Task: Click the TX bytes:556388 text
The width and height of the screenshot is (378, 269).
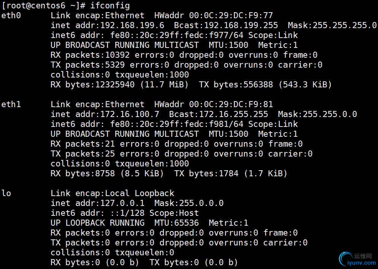Action: point(236,84)
